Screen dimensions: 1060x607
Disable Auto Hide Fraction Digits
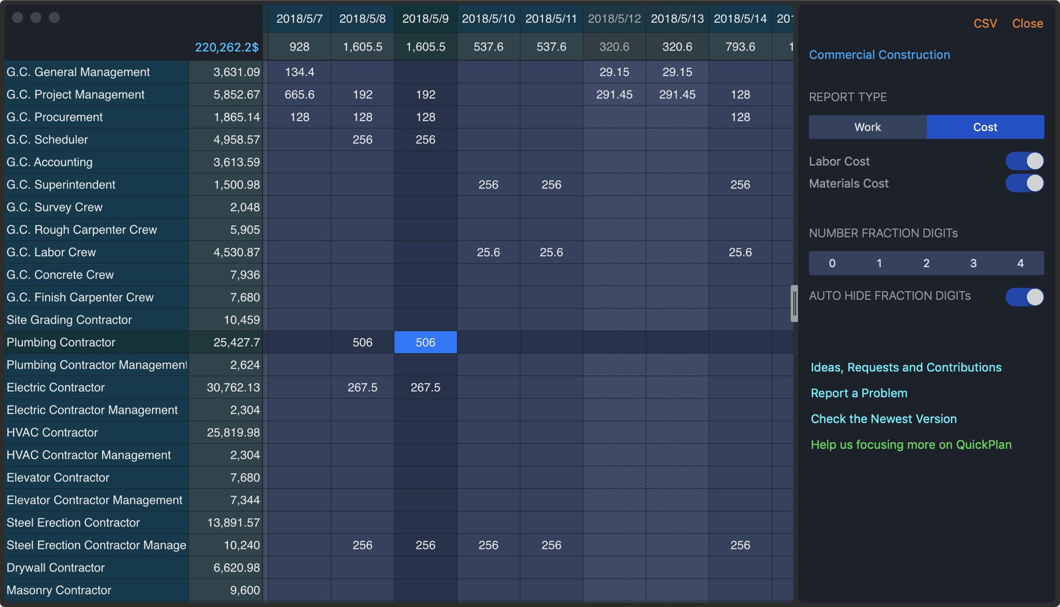tap(1025, 296)
